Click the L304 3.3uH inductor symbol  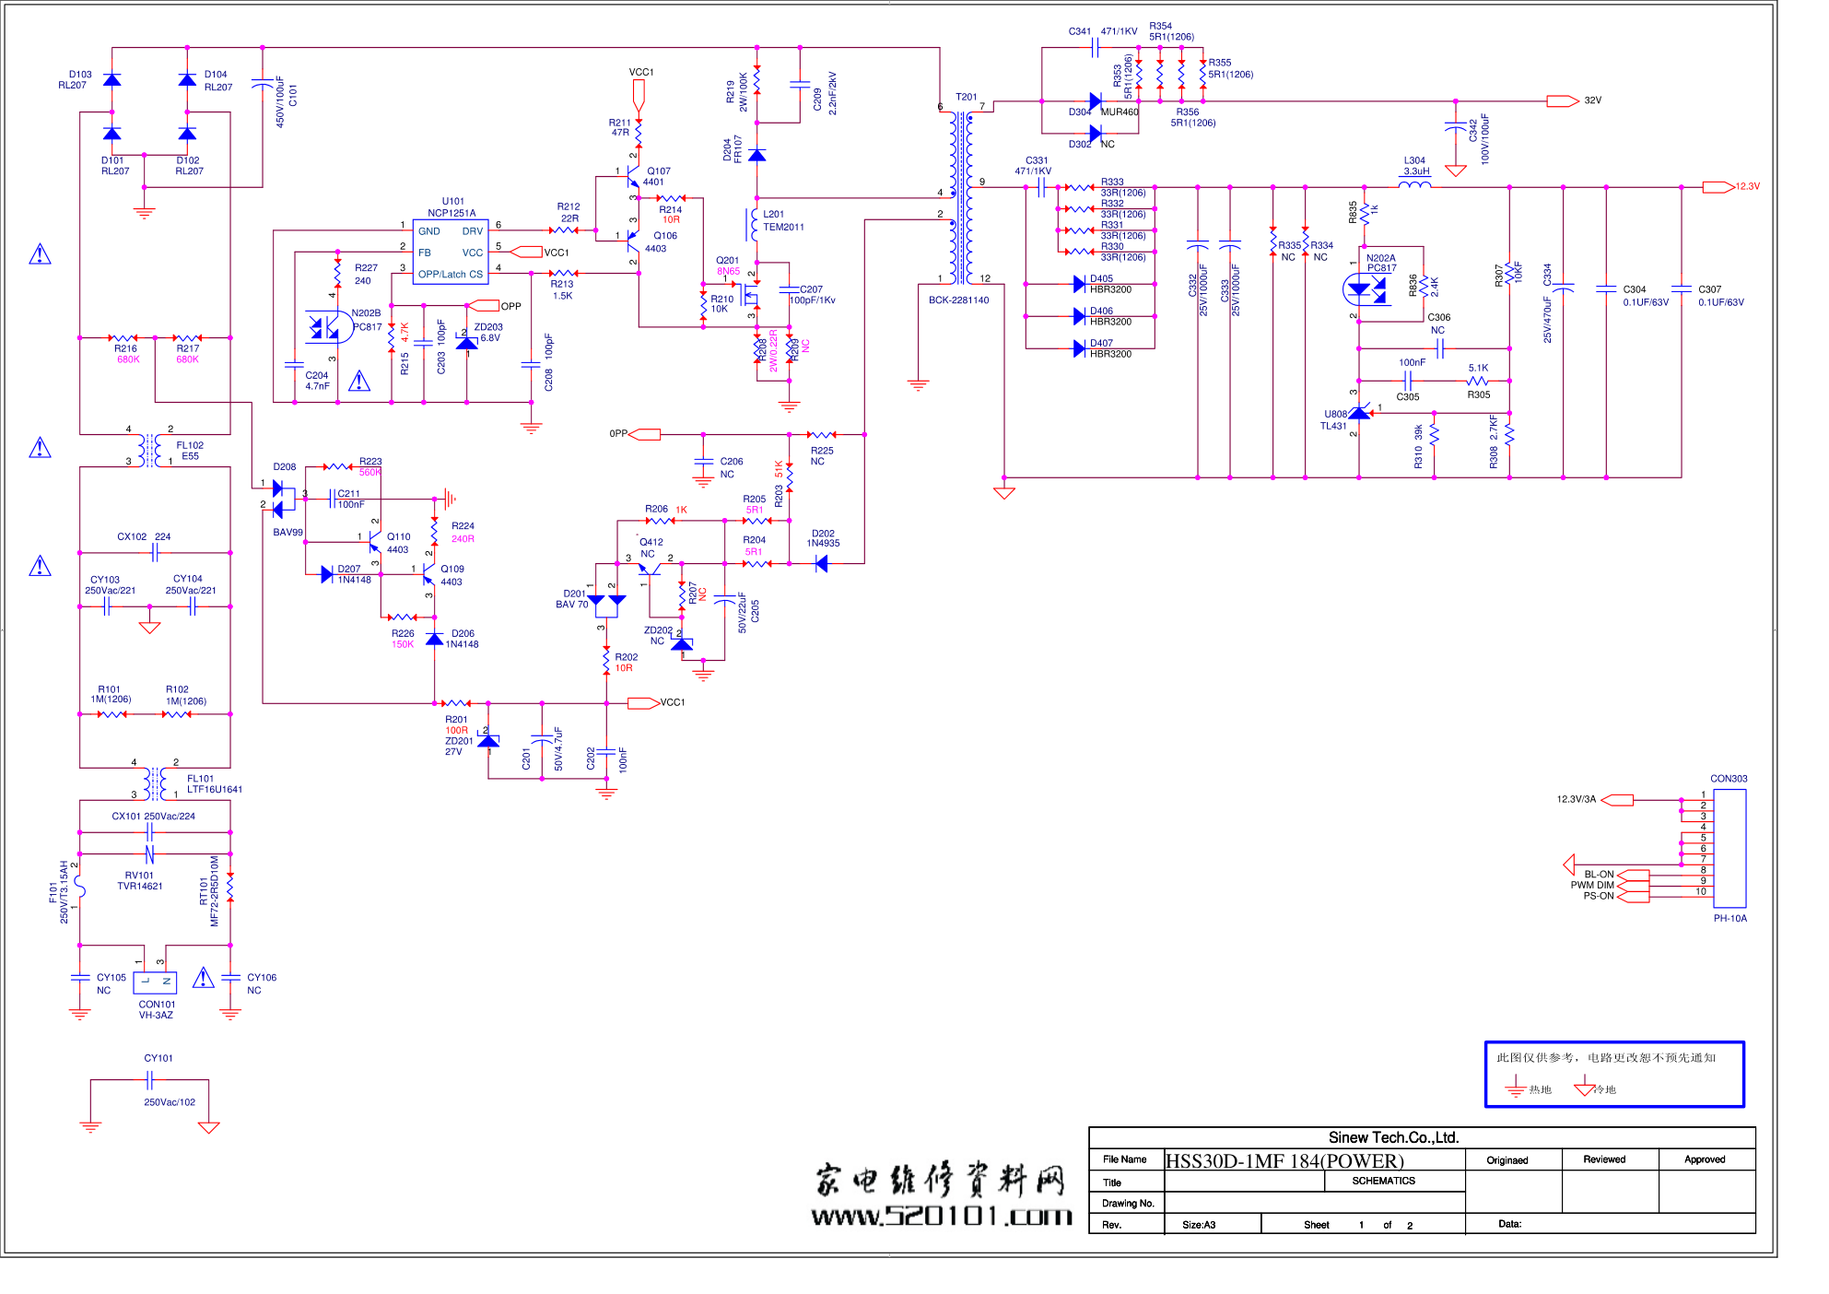tap(1415, 185)
